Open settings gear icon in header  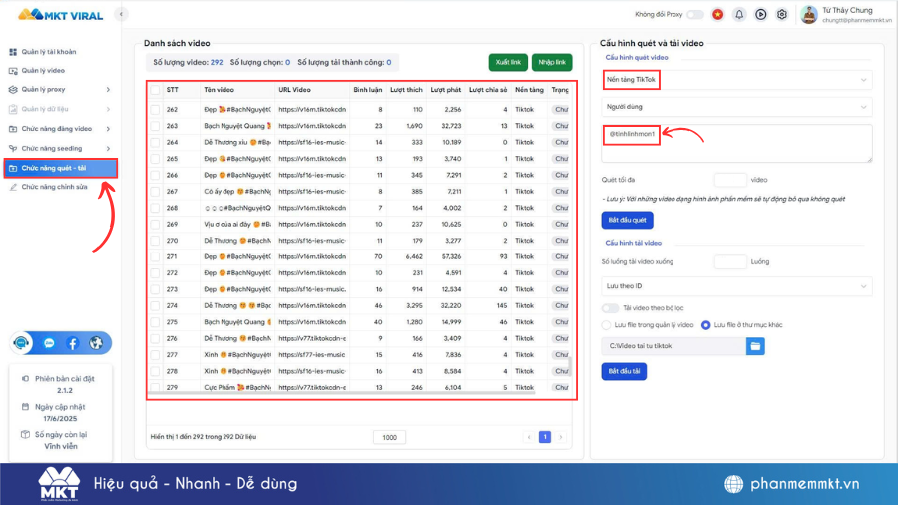coord(781,14)
